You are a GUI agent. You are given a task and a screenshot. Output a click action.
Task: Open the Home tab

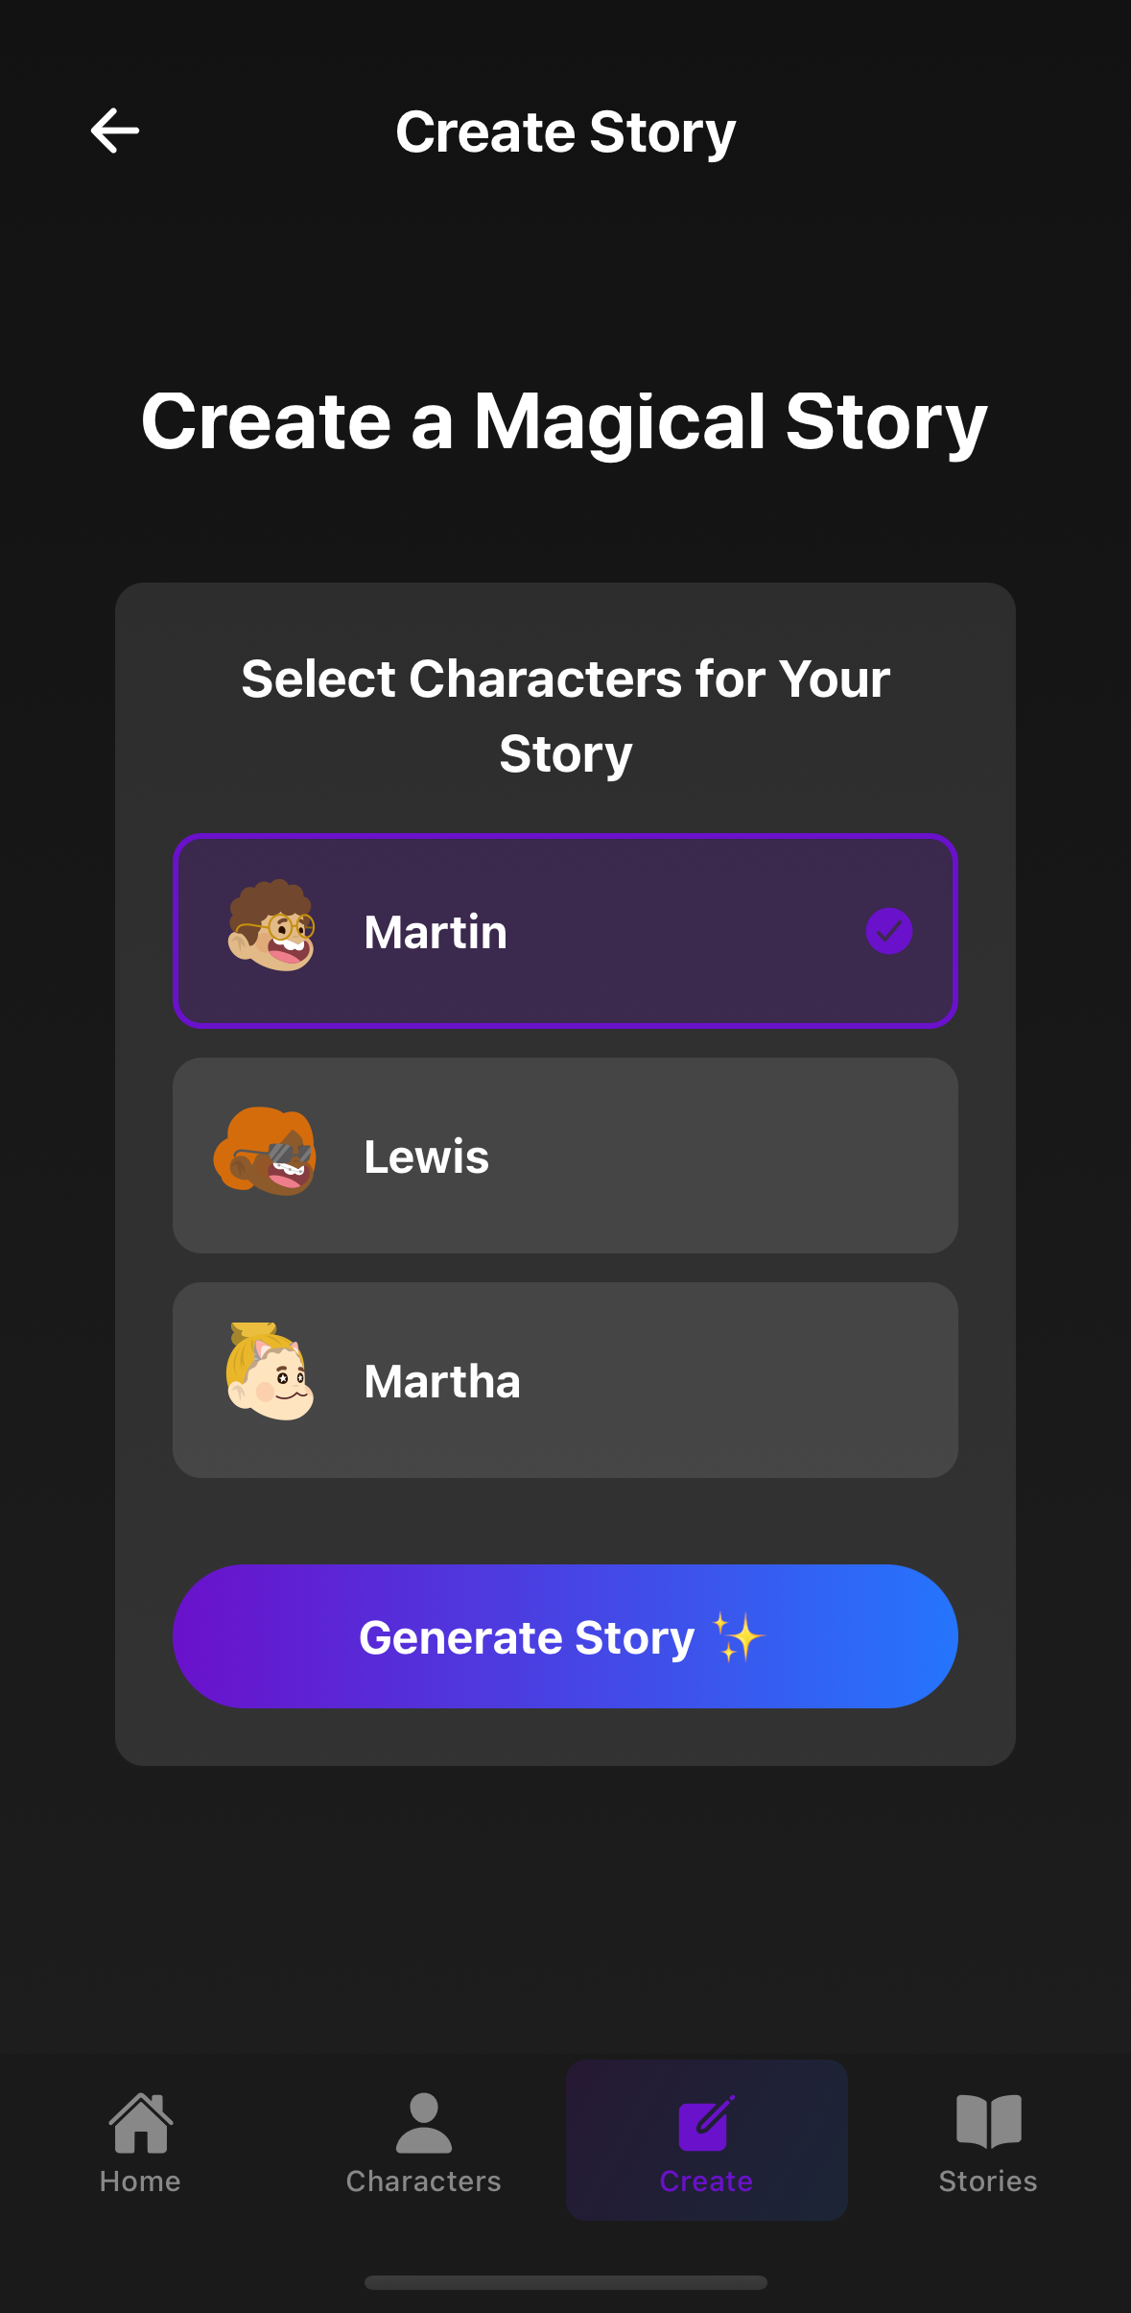tap(140, 2142)
